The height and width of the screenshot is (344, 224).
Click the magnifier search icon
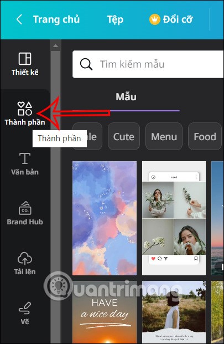[x=86, y=64]
